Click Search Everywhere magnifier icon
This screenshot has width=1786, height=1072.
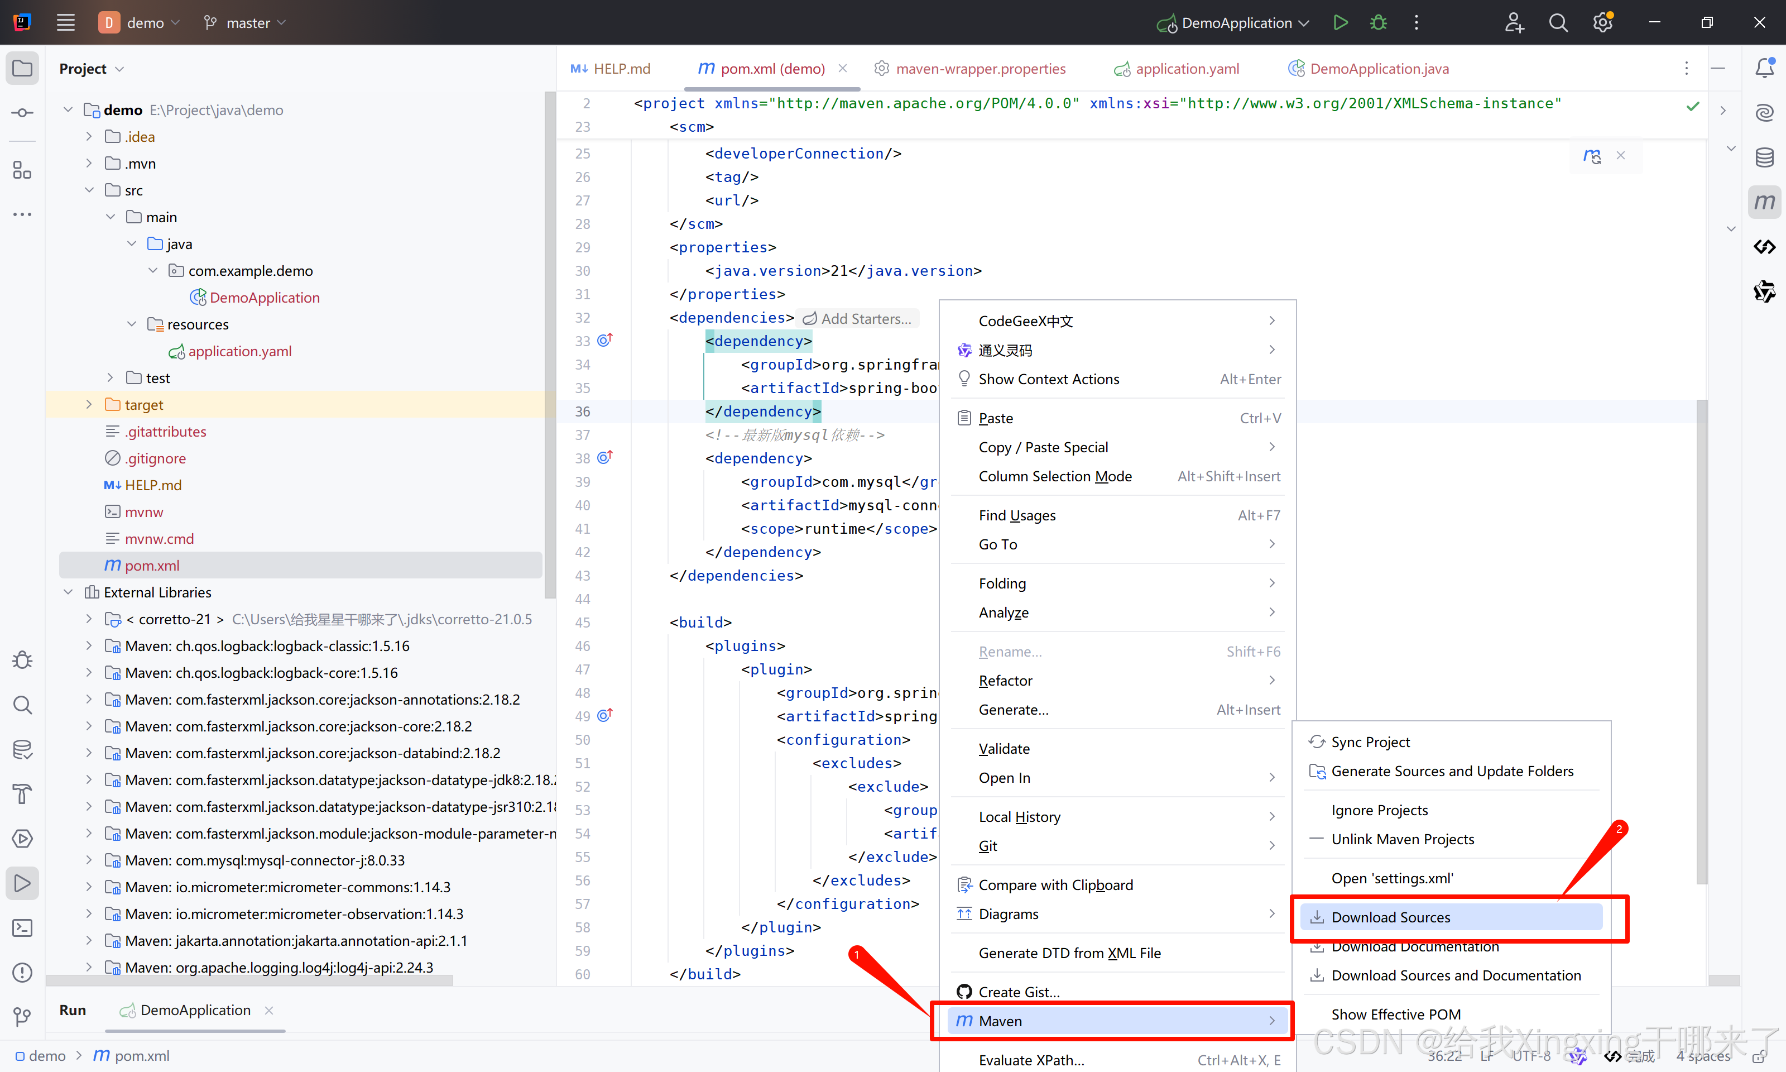pyautogui.click(x=1558, y=22)
